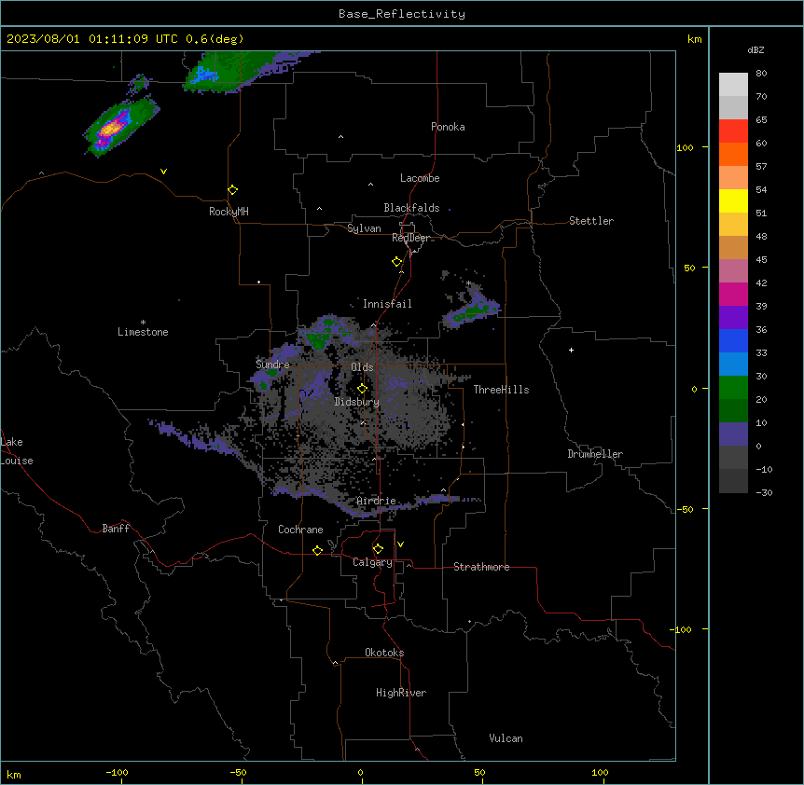804x785 pixels.
Task: Click the RockyMH town label
Action: coord(229,212)
